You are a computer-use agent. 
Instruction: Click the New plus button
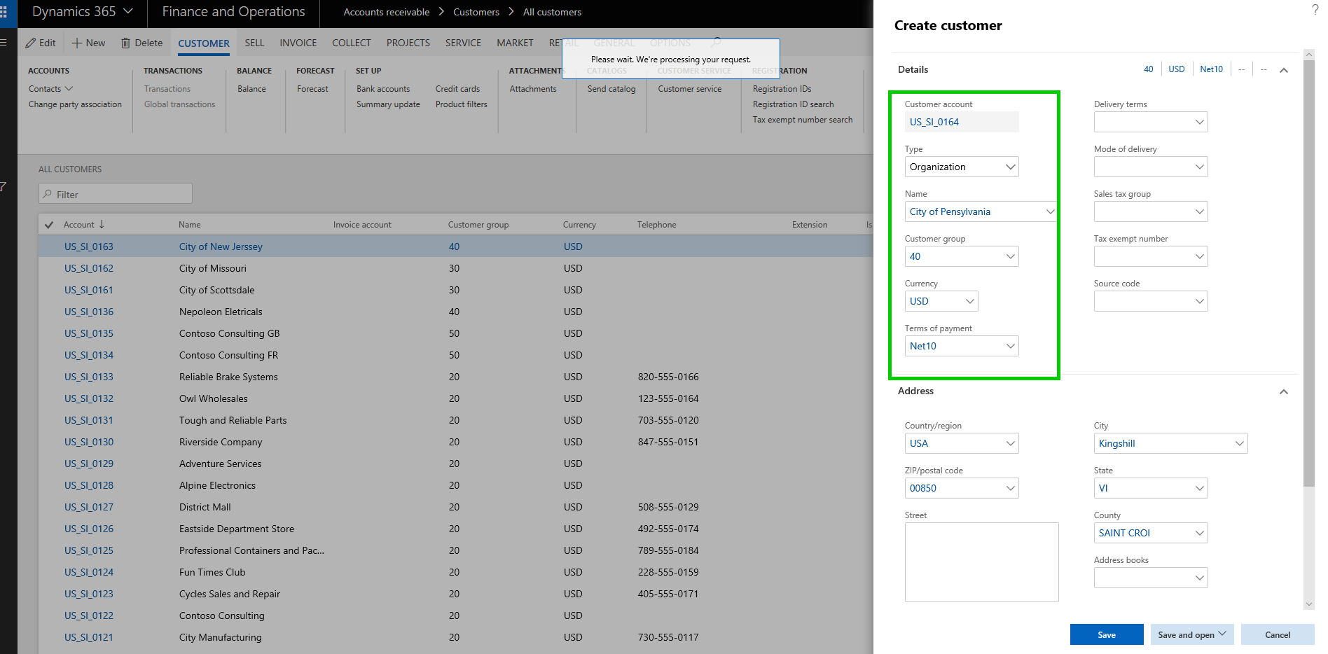(88, 43)
